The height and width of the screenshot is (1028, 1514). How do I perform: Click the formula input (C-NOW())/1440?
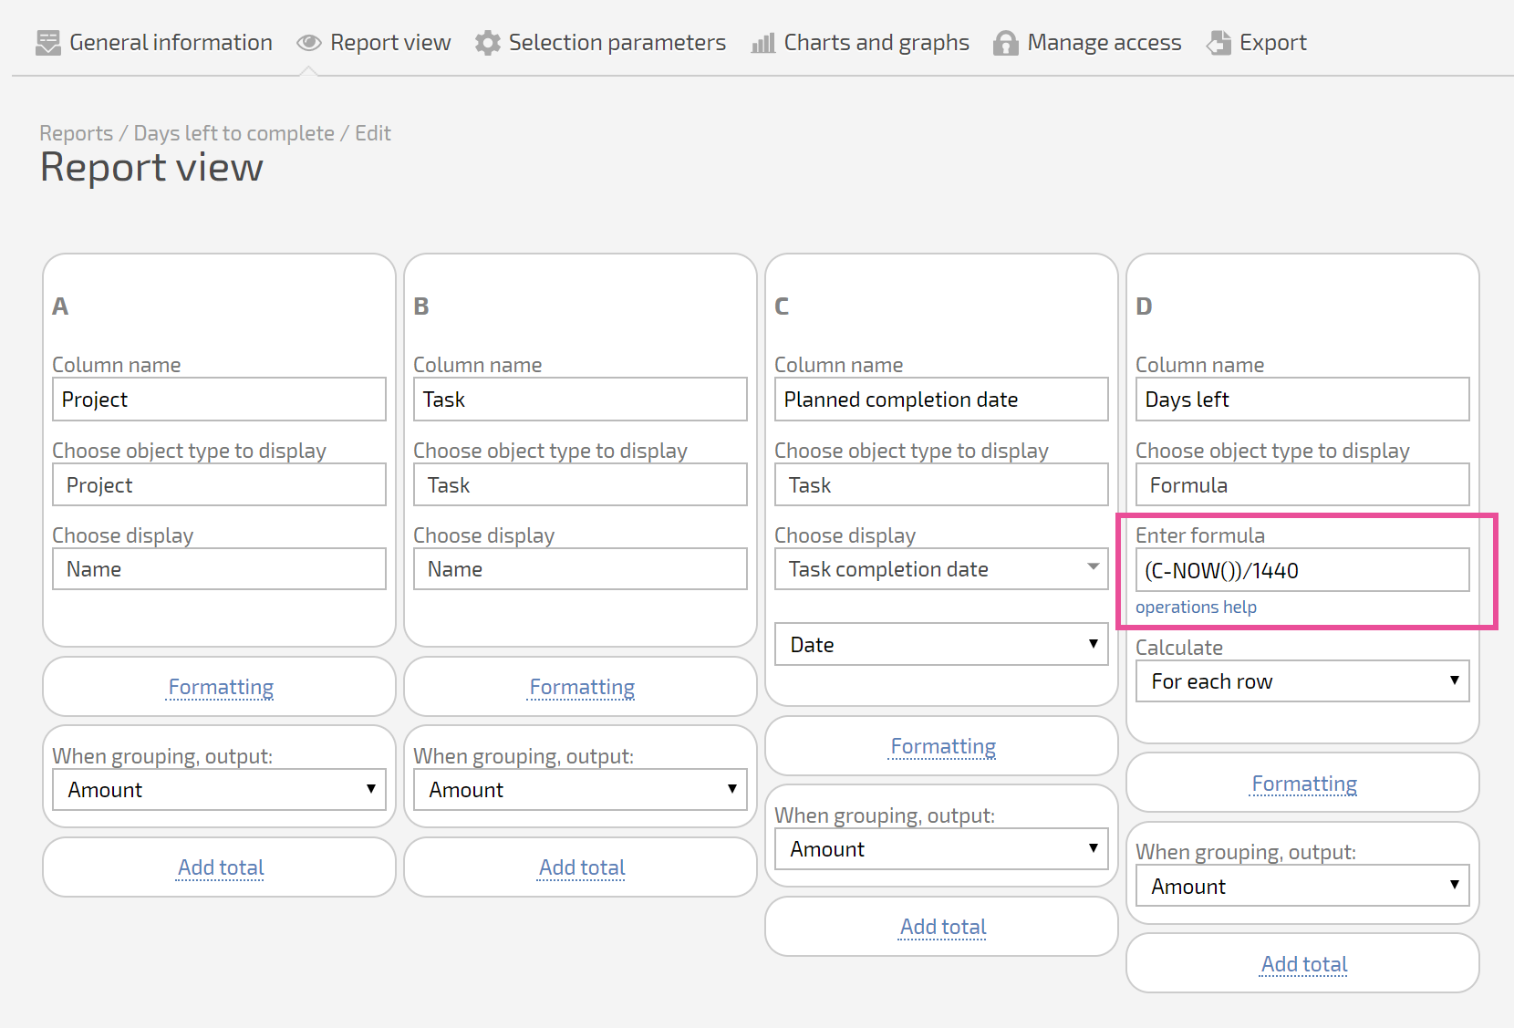(1302, 570)
